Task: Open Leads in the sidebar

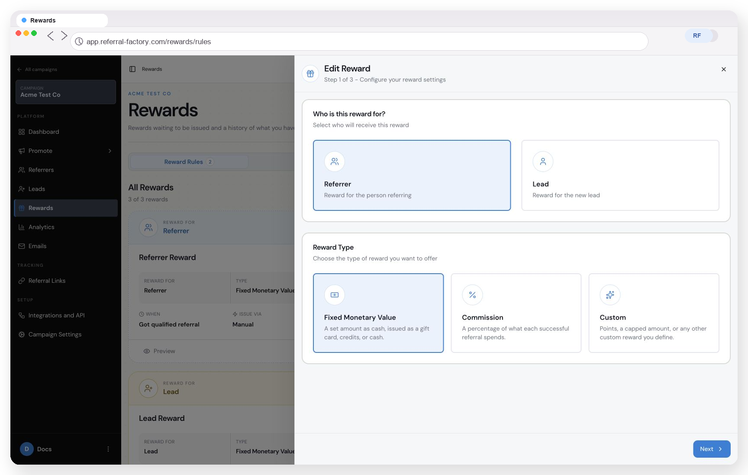Action: [x=66, y=189]
